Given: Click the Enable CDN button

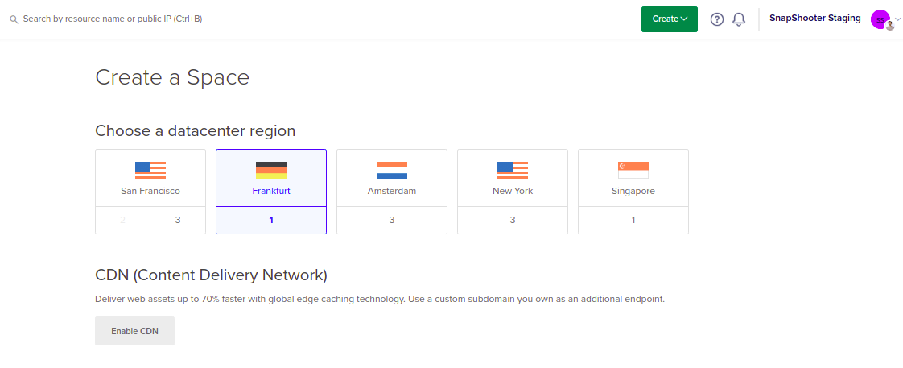Looking at the screenshot, I should 134,331.
